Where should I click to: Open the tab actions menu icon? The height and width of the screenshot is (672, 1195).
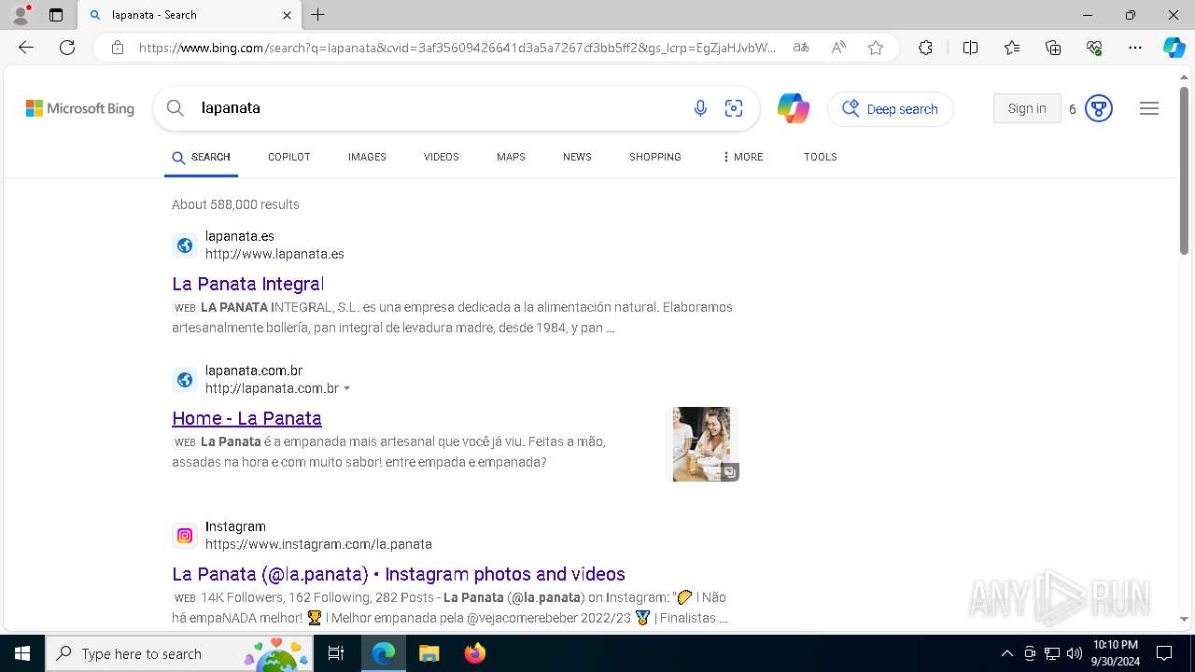click(56, 15)
